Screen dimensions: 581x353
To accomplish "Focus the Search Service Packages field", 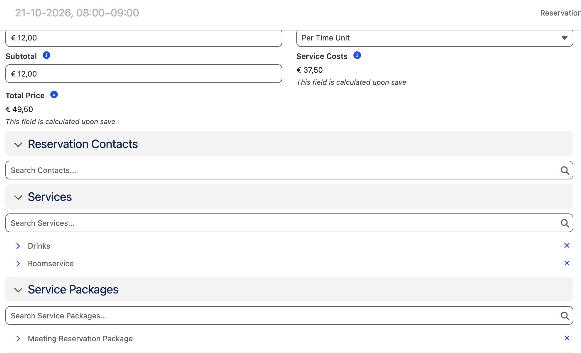I will (x=289, y=315).
